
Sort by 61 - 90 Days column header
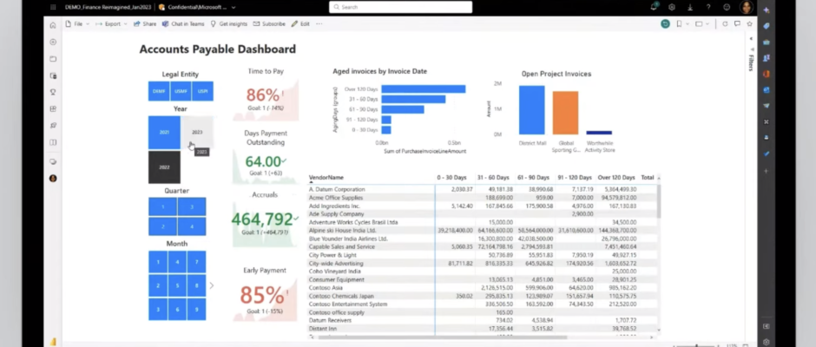coord(533,177)
